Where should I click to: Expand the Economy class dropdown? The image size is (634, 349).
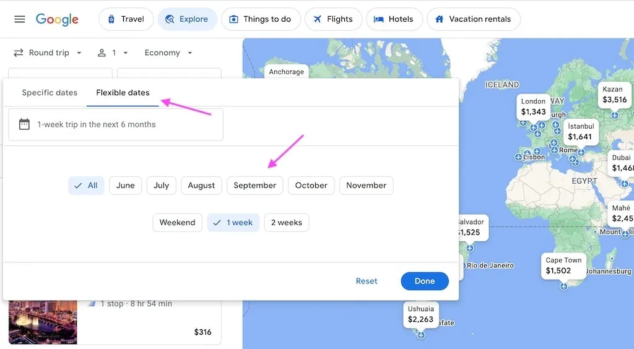(168, 53)
